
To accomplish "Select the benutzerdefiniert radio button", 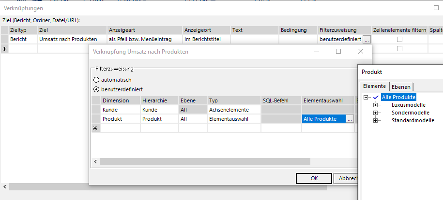I will (x=96, y=89).
